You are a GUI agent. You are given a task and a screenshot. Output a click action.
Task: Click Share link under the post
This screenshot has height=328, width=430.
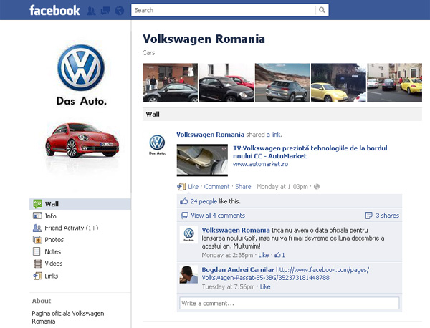pos(243,187)
